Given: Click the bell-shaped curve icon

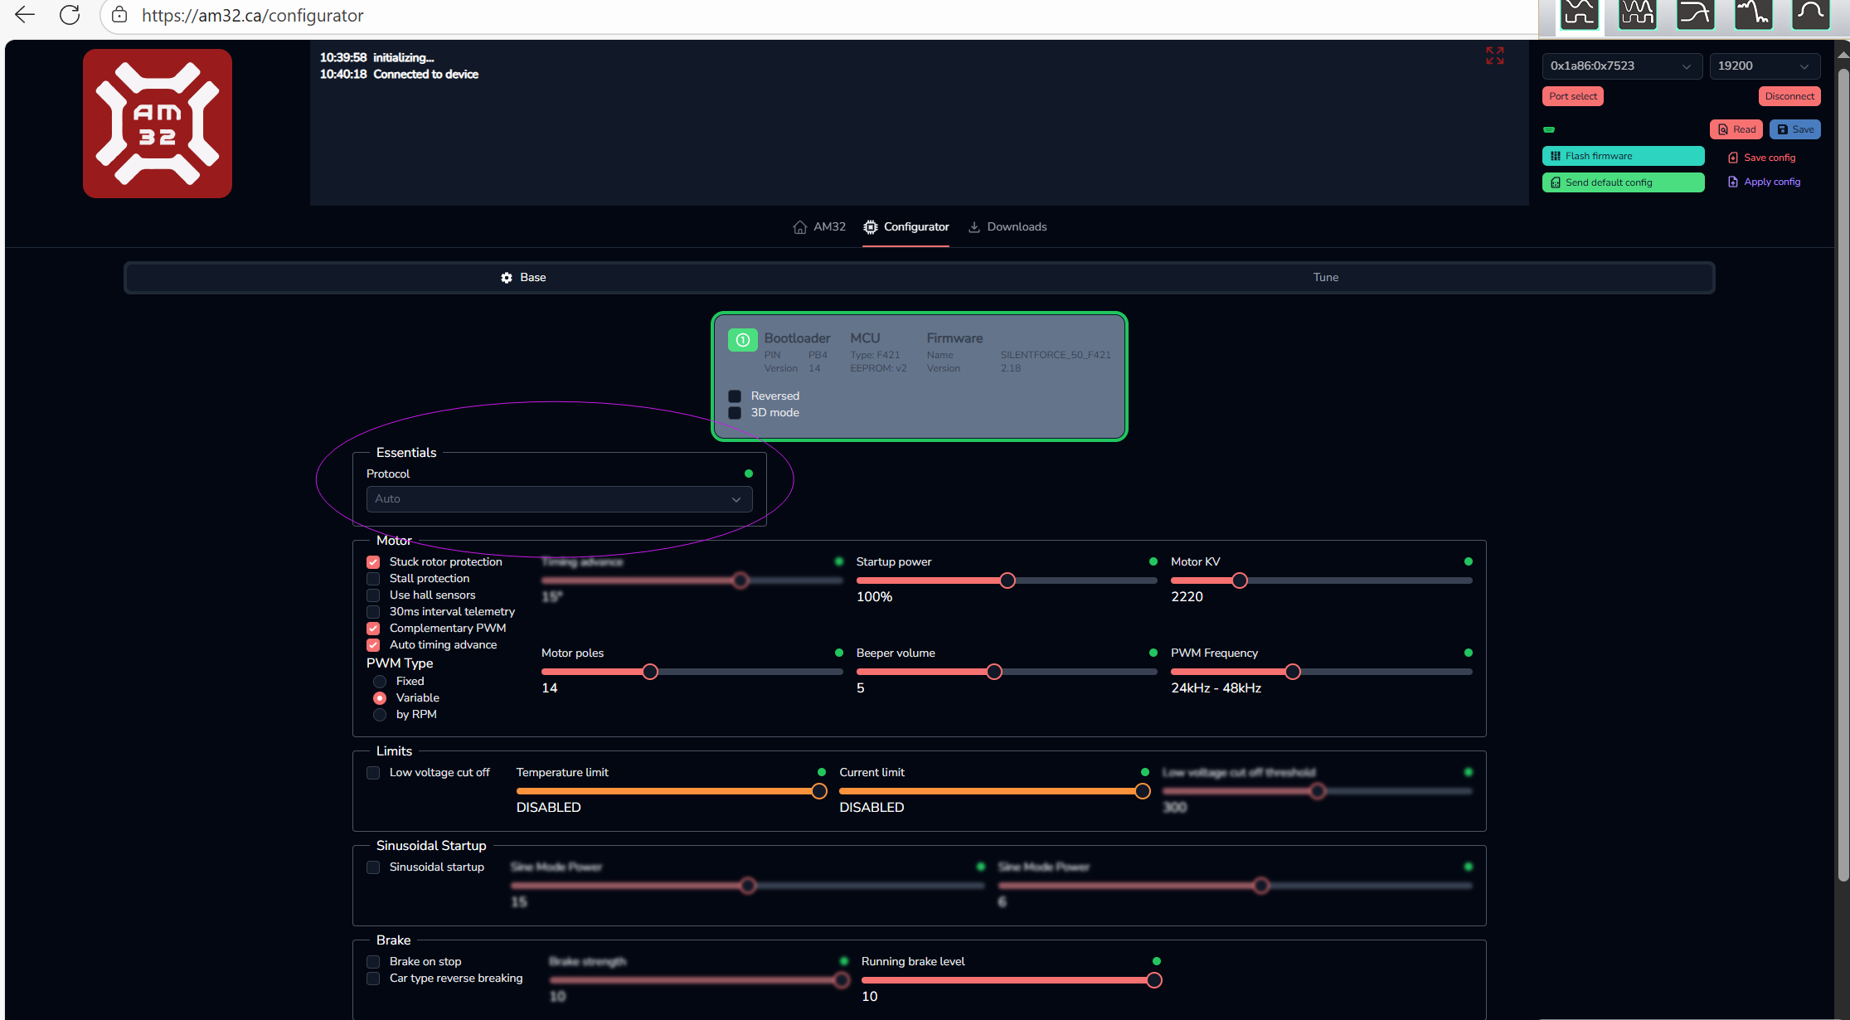Looking at the screenshot, I should (x=1811, y=14).
